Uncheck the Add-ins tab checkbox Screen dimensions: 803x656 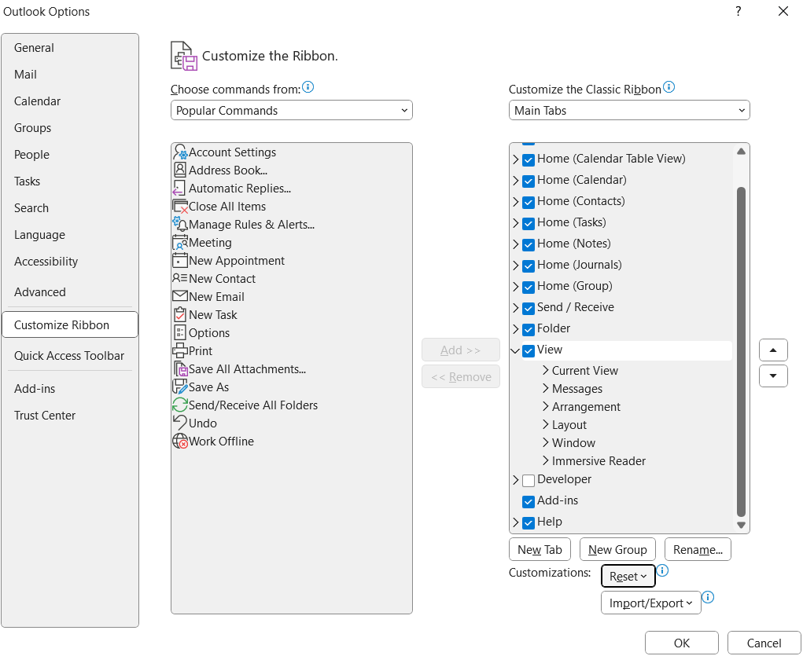pos(529,501)
